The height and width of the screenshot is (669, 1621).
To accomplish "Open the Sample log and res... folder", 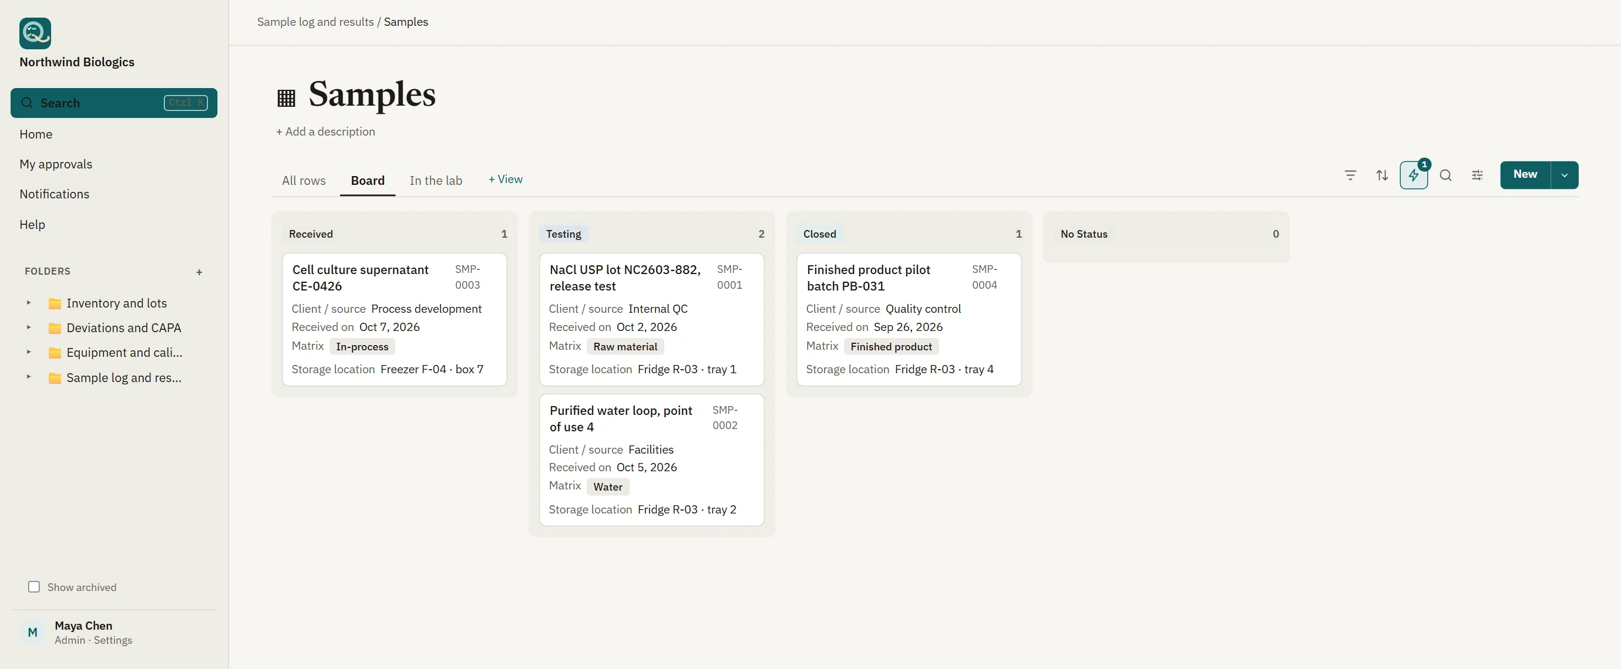I will coord(124,378).
